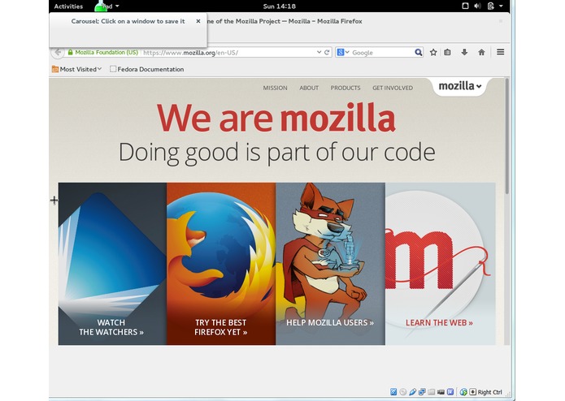Click the Fedora Documentation bookmark icon
565x401 pixels.
coord(113,69)
